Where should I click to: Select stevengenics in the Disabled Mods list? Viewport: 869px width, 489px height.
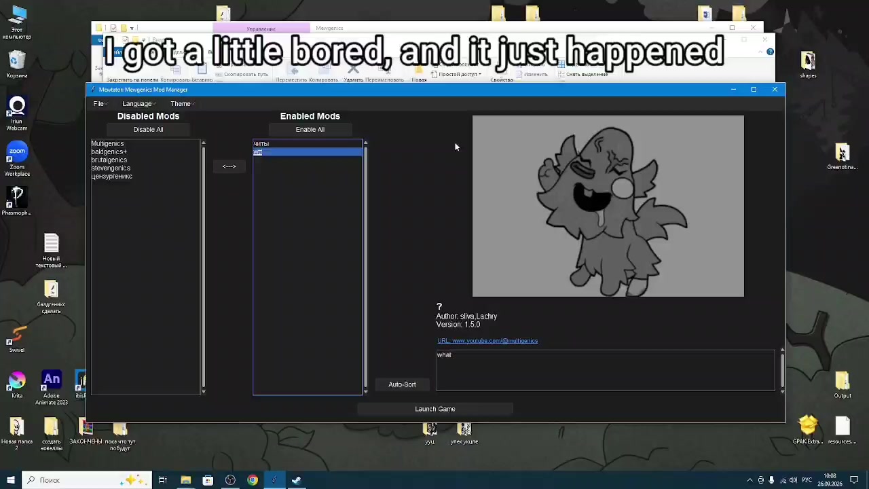145,168
